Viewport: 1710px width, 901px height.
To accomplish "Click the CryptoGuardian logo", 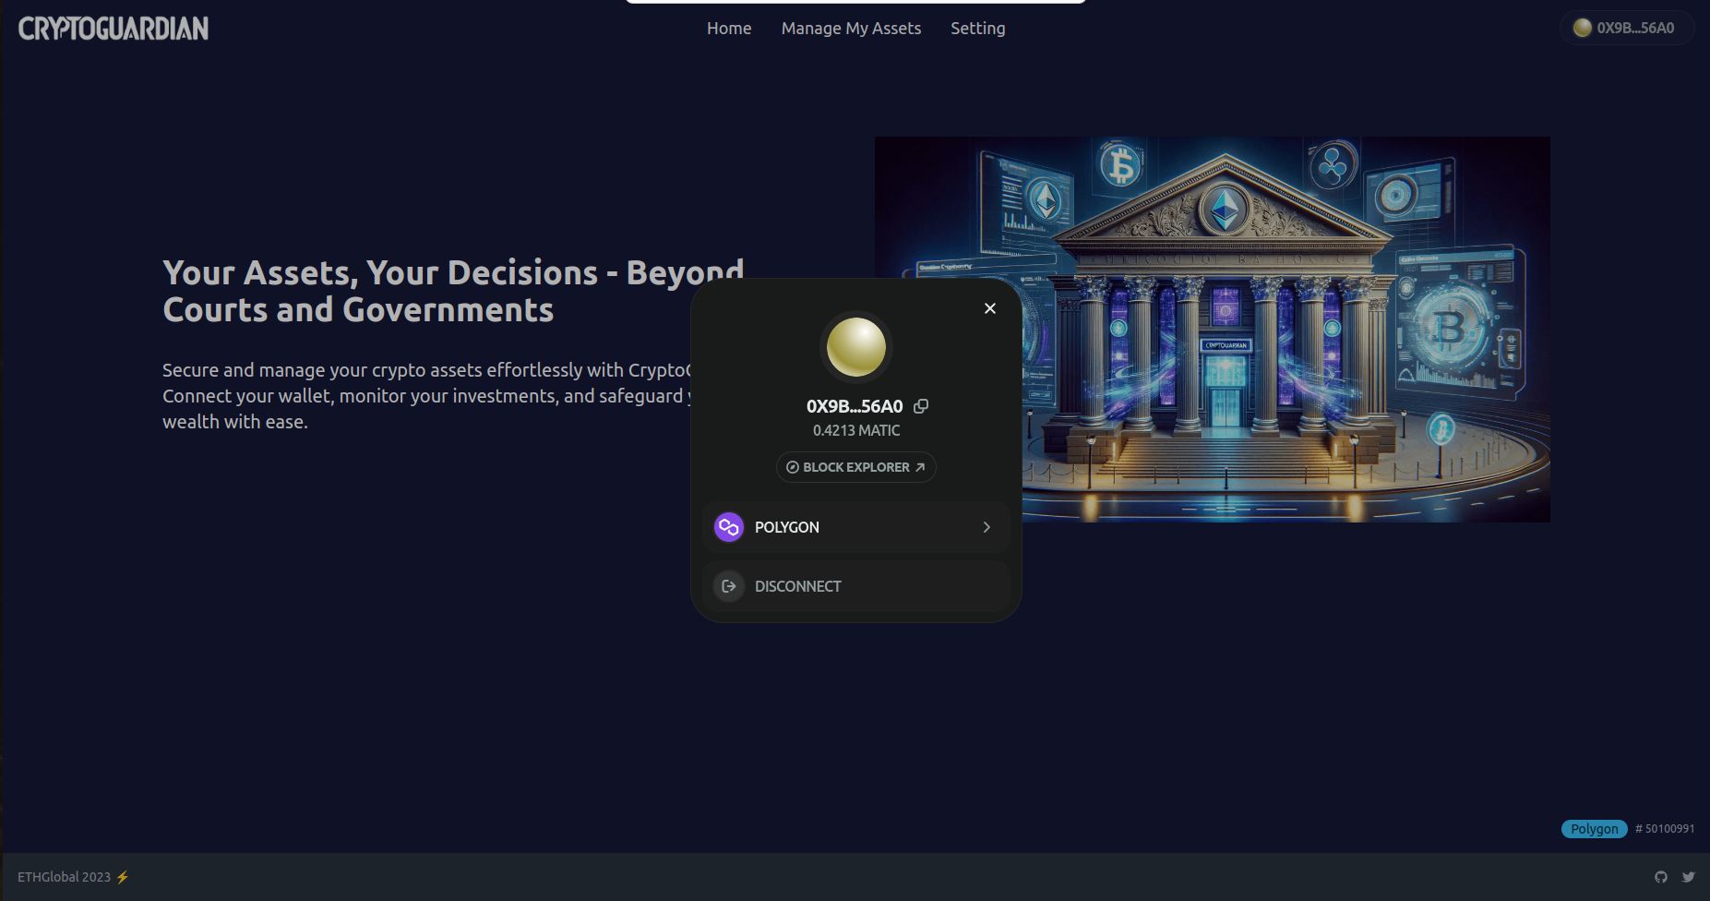I will (x=114, y=29).
